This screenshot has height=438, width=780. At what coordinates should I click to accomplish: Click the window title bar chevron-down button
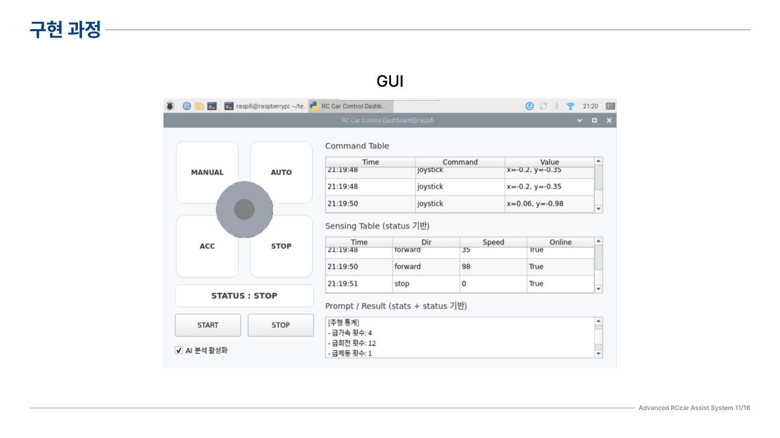tap(580, 120)
